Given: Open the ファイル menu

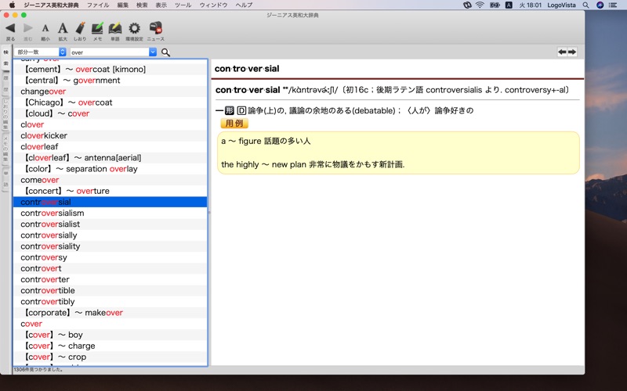Looking at the screenshot, I should click(98, 5).
